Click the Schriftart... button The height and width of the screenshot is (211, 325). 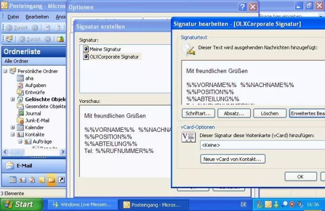point(197,113)
